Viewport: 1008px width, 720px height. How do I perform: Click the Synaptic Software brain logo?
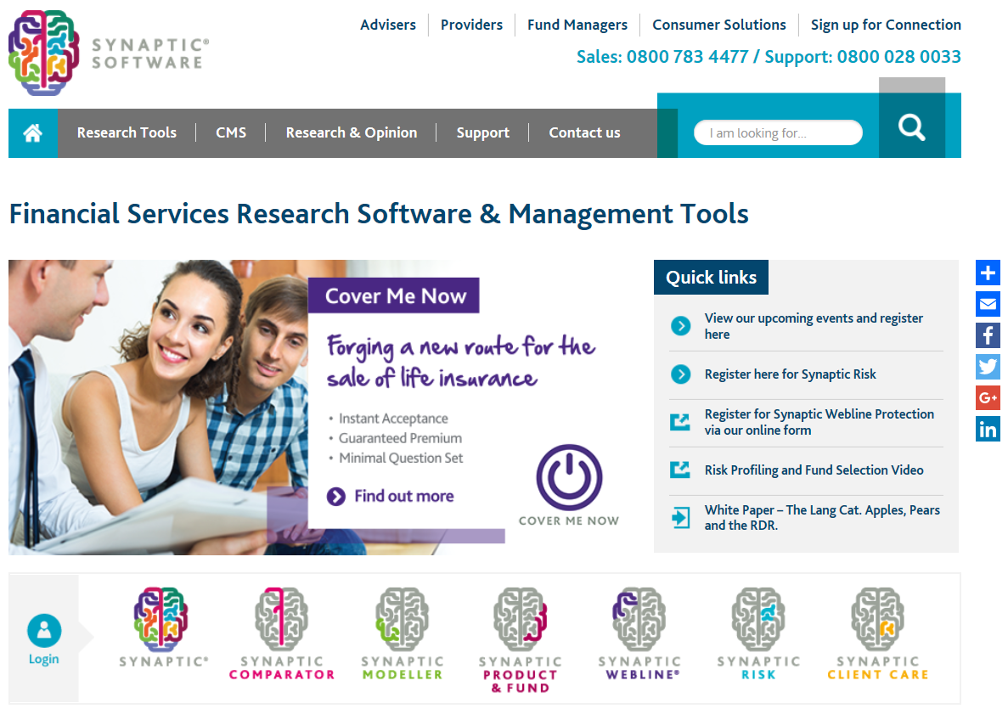point(43,53)
